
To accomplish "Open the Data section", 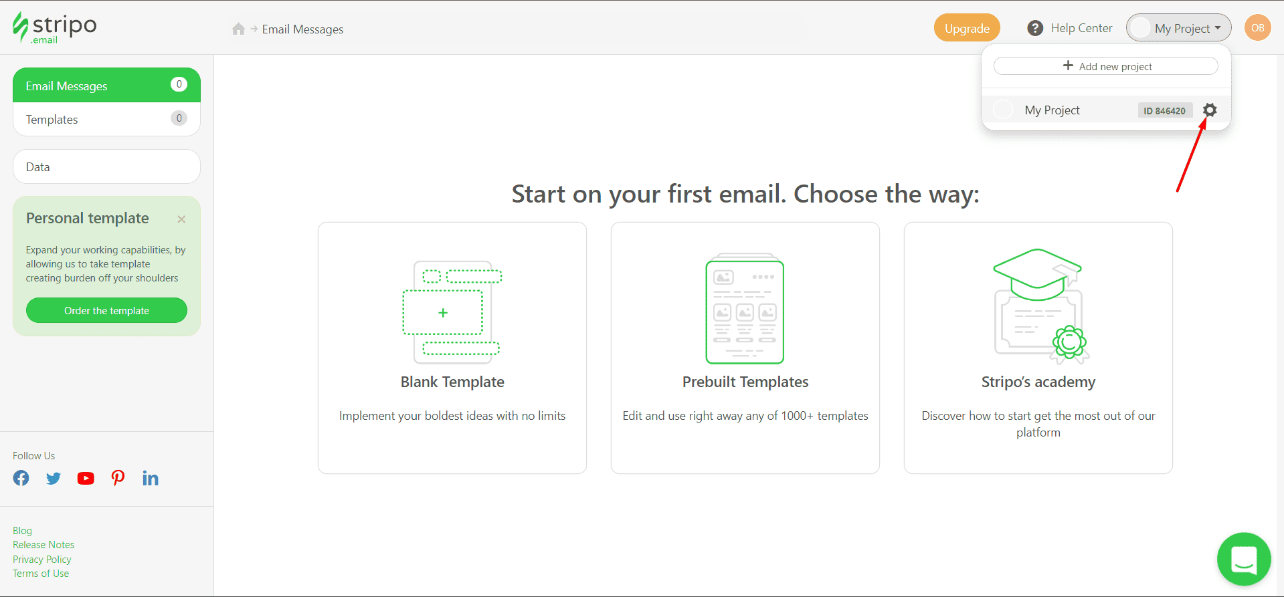I will [37, 166].
